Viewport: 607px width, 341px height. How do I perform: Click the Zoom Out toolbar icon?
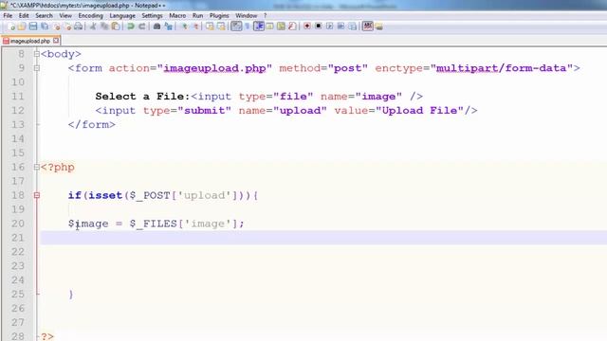[195, 27]
